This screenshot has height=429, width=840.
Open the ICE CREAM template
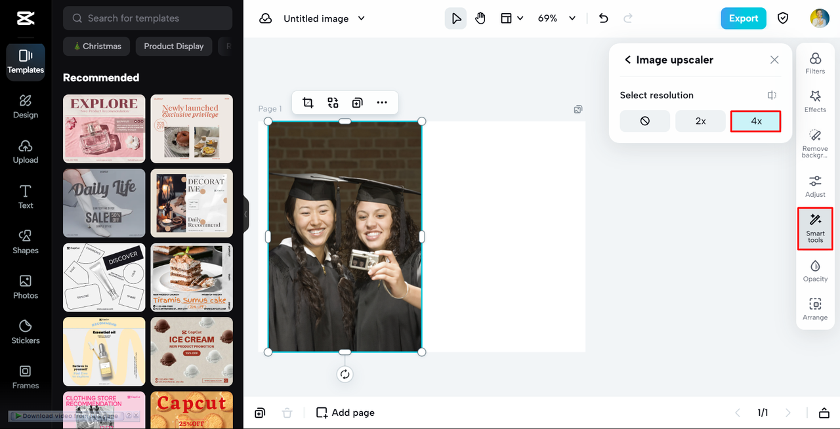[x=192, y=352]
